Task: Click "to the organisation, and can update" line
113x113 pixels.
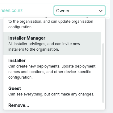Action: click(51, 21)
